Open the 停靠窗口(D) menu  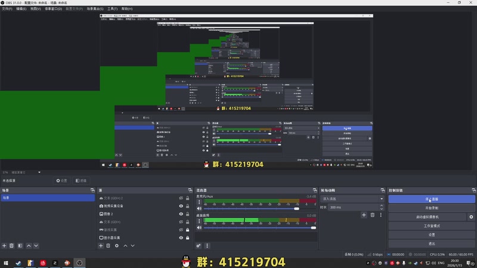[x=53, y=9]
